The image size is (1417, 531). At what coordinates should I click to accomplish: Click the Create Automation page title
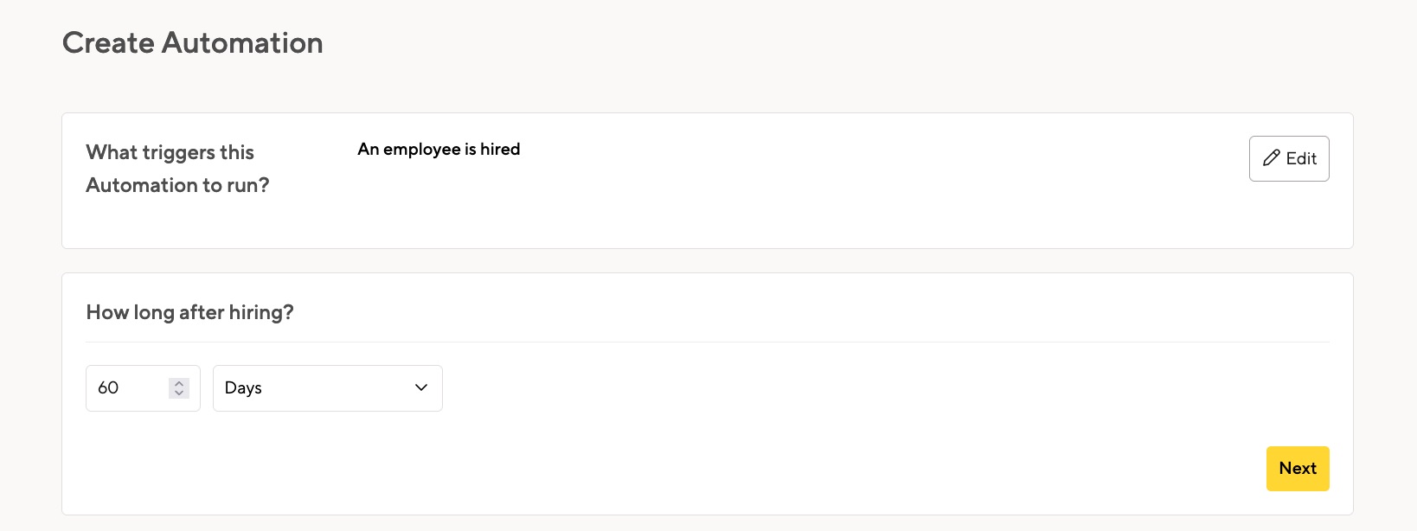tap(192, 42)
